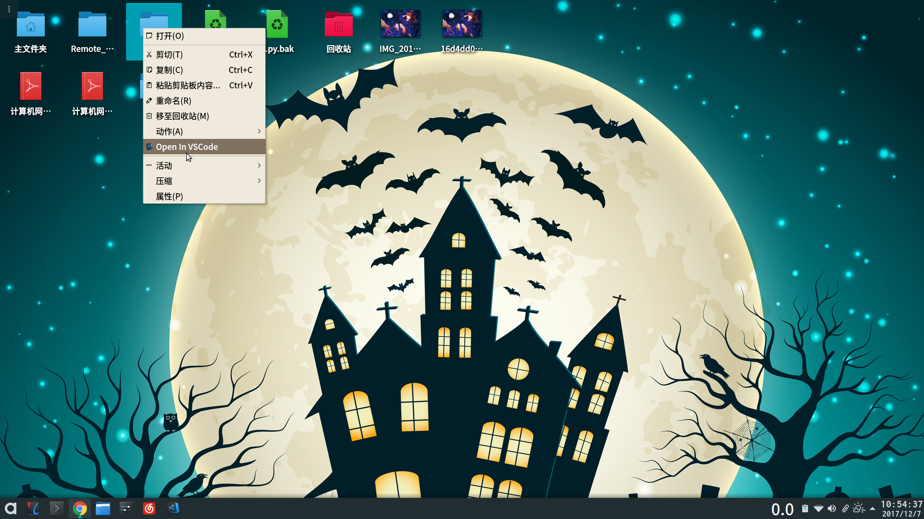Open the clipboard paperclip tray icon
Image resolution: width=924 pixels, height=519 pixels.
click(845, 508)
